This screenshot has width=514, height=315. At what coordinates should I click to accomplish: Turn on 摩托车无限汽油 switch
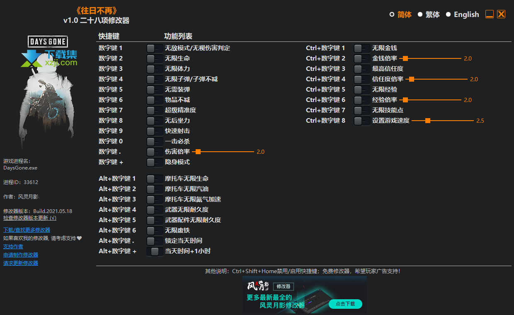(x=155, y=189)
